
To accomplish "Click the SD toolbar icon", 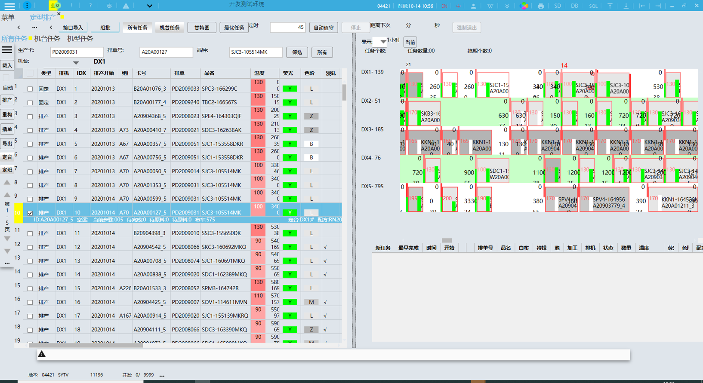I will click(x=558, y=6).
